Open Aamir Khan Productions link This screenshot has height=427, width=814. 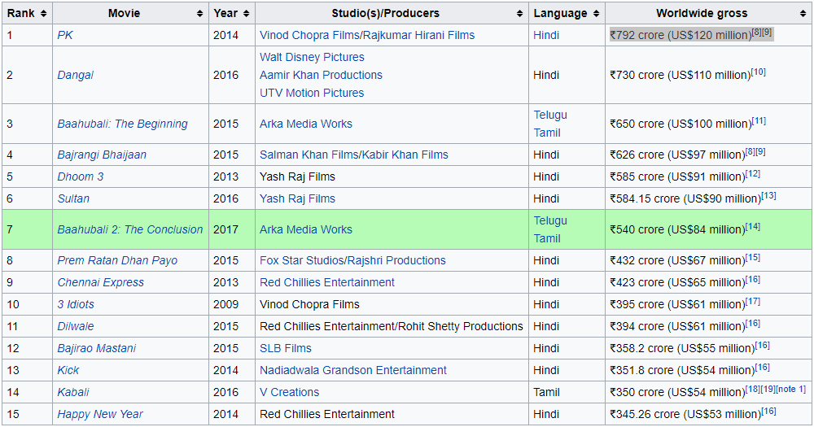tap(321, 75)
